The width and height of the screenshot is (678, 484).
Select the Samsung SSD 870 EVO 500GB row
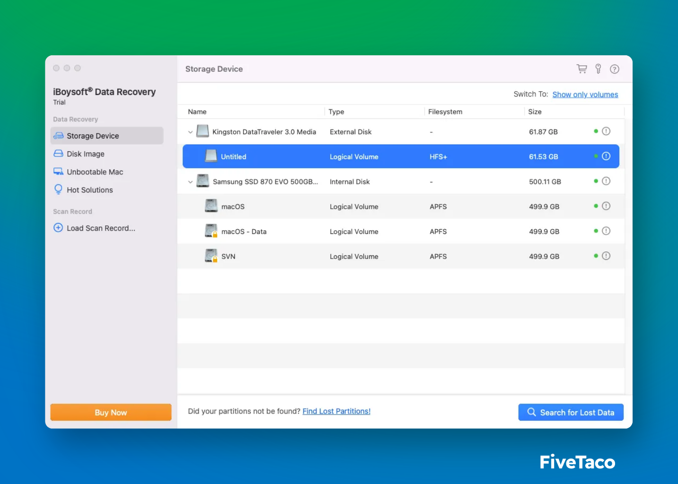pyautogui.click(x=401, y=181)
